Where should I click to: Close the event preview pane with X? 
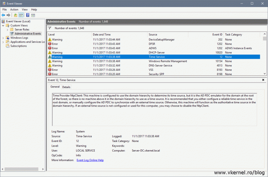point(263,80)
